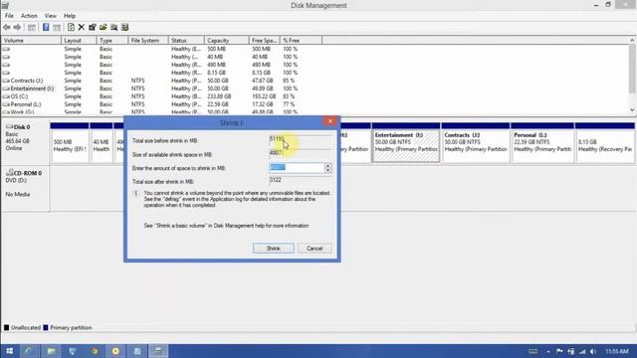This screenshot has width=637, height=358.
Task: Click the Forward arrow in the toolbar
Action: [x=17, y=27]
